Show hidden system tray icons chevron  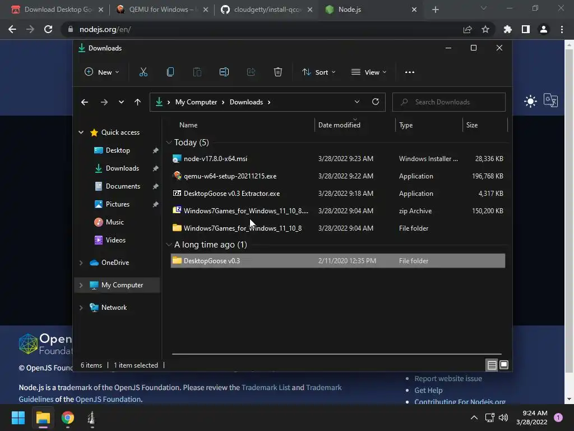474,418
